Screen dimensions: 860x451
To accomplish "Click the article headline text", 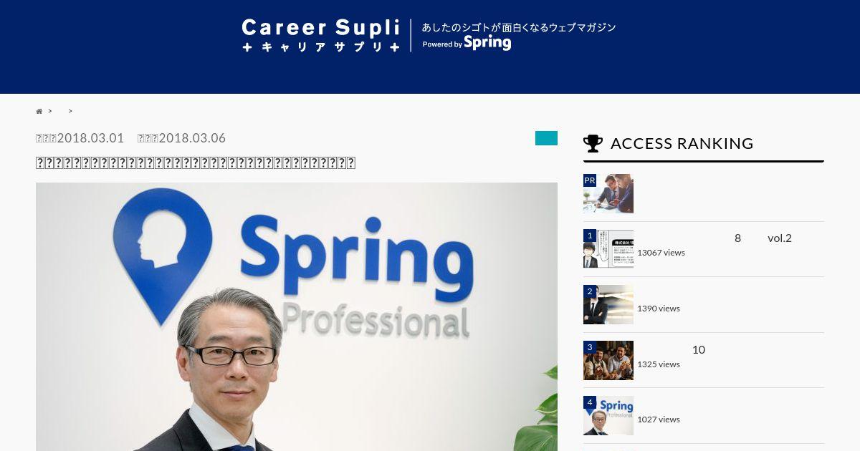I will click(196, 163).
